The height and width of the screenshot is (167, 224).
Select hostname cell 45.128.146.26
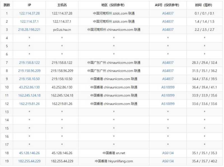pos(62,153)
